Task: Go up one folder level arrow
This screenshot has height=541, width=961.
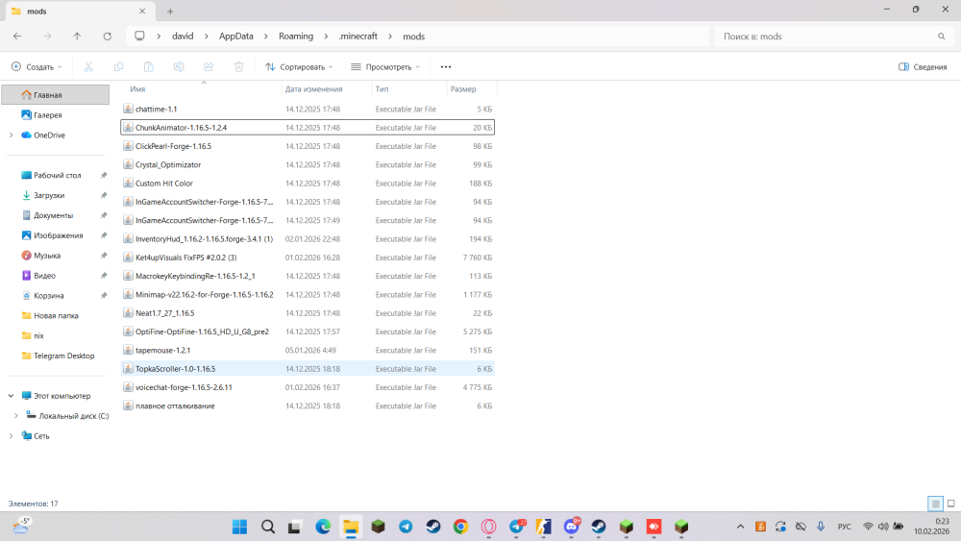Action: point(77,37)
